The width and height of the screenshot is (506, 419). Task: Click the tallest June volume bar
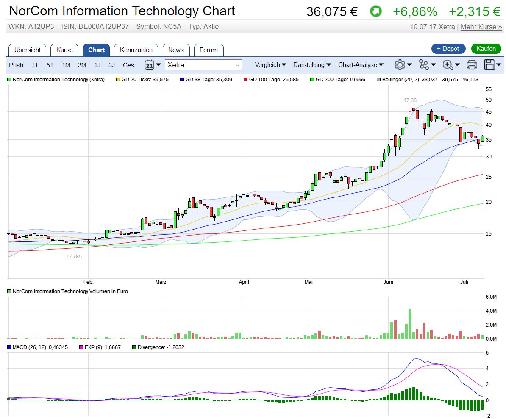tap(410, 324)
